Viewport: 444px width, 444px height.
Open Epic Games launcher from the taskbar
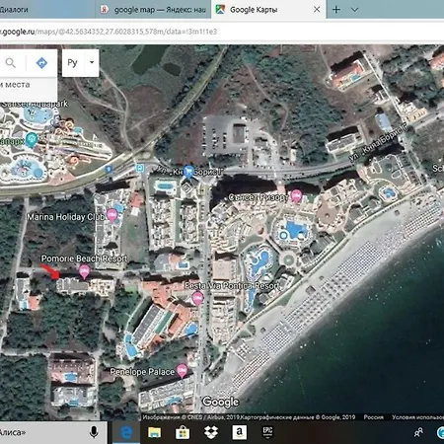pyautogui.click(x=267, y=432)
